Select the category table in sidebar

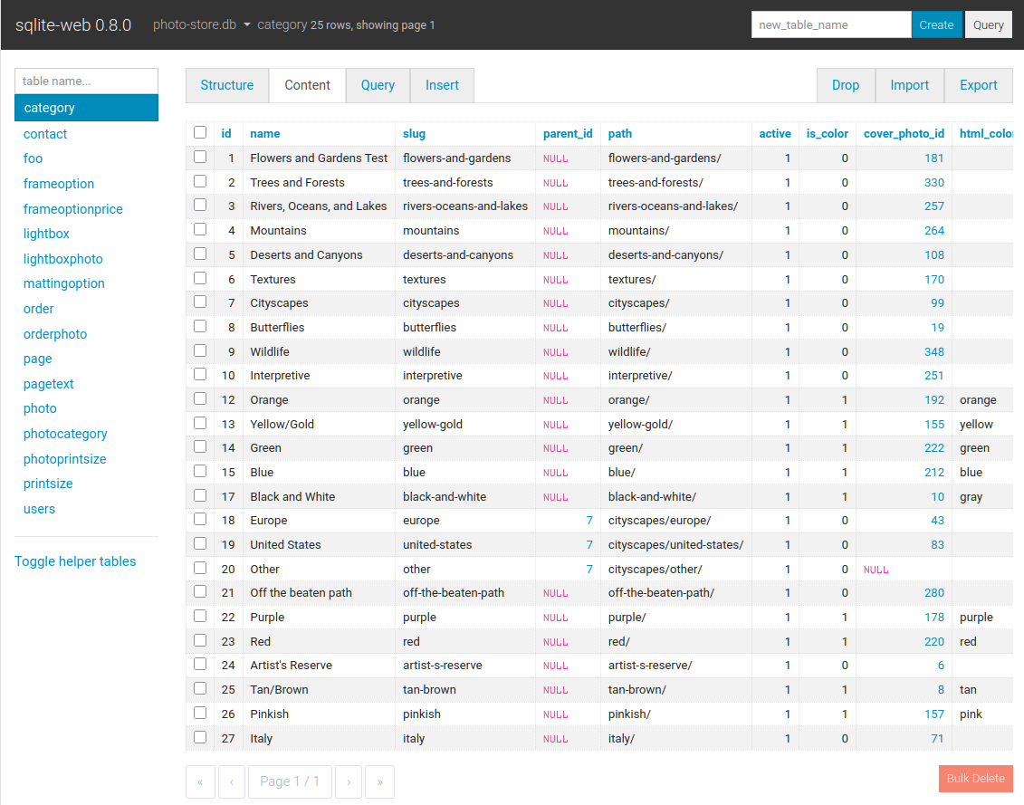86,108
